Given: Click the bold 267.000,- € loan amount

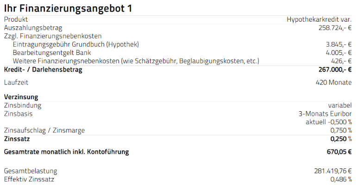Looking at the screenshot, I should (x=335, y=69).
